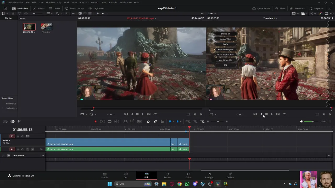Open the Deliver page
The height and width of the screenshot is (188, 335).
coord(230,176)
